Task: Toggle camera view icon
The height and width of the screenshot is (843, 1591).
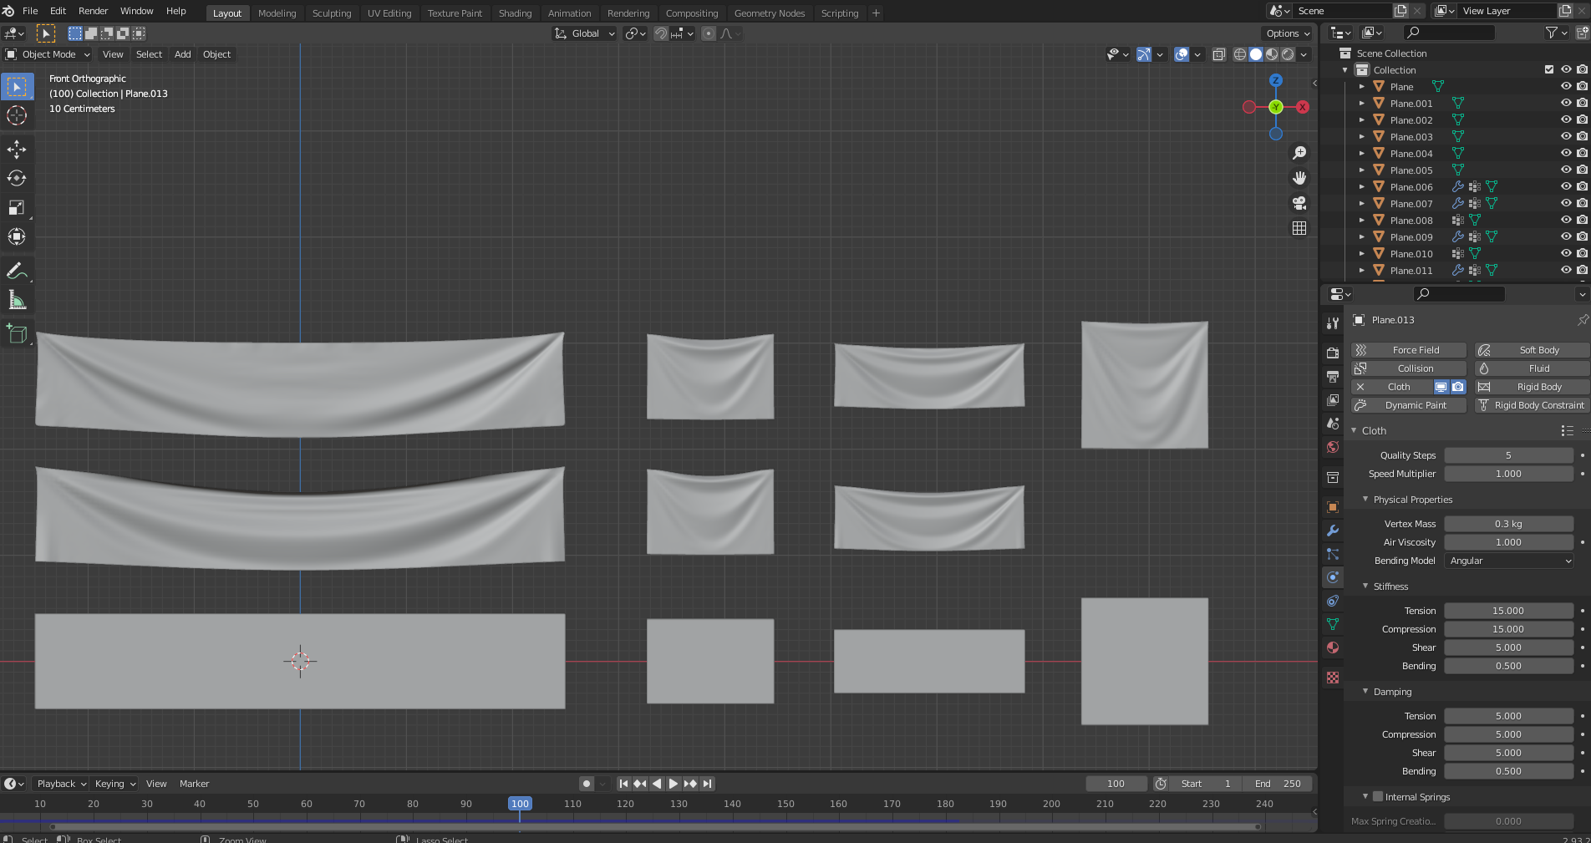Action: coord(1299,203)
